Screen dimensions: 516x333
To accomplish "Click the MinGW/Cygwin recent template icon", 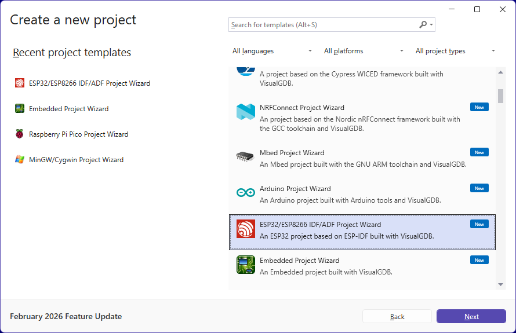I will tap(20, 160).
